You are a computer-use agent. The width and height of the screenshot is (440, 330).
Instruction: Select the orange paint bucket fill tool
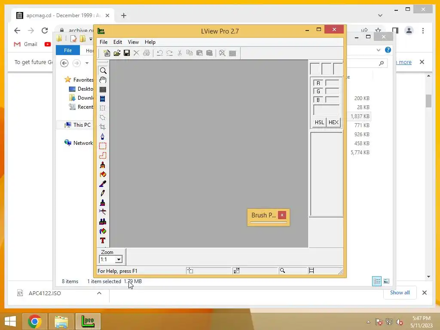(x=103, y=174)
